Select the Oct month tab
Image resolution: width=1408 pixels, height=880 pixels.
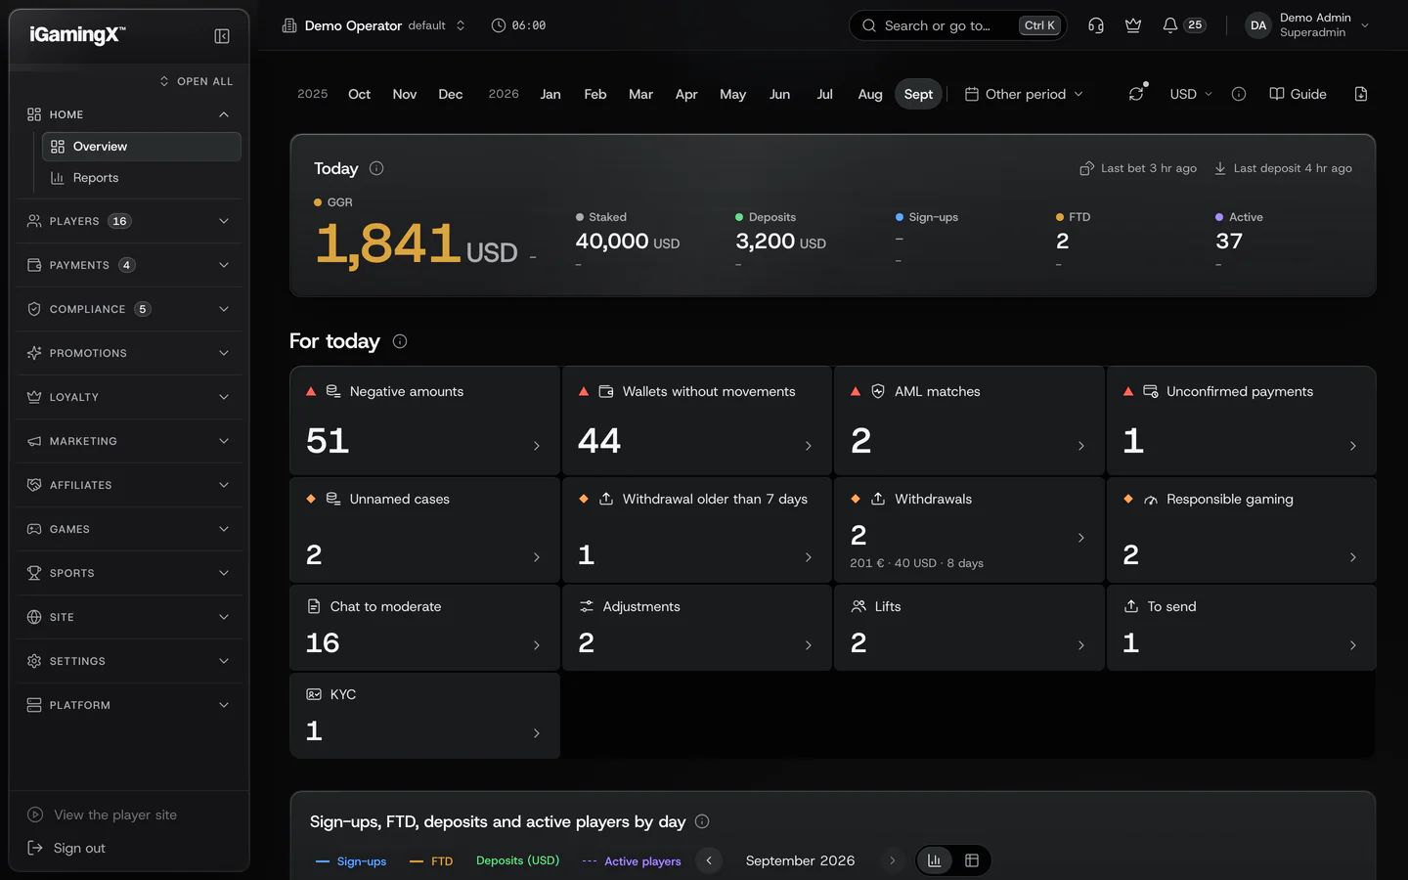tap(359, 94)
